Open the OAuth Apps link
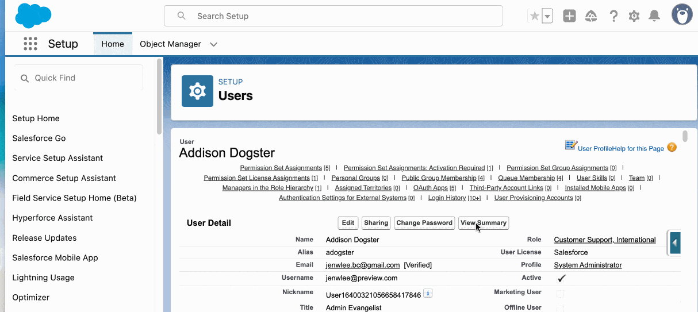This screenshot has height=312, width=698. click(431, 188)
